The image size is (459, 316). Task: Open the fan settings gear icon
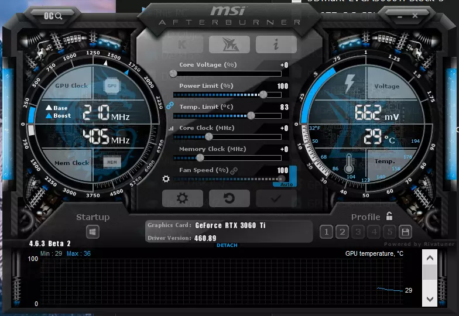(166, 179)
